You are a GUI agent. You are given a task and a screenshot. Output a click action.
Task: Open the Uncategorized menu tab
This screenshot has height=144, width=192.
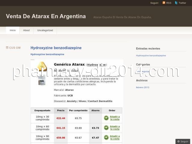[x=45, y=30]
